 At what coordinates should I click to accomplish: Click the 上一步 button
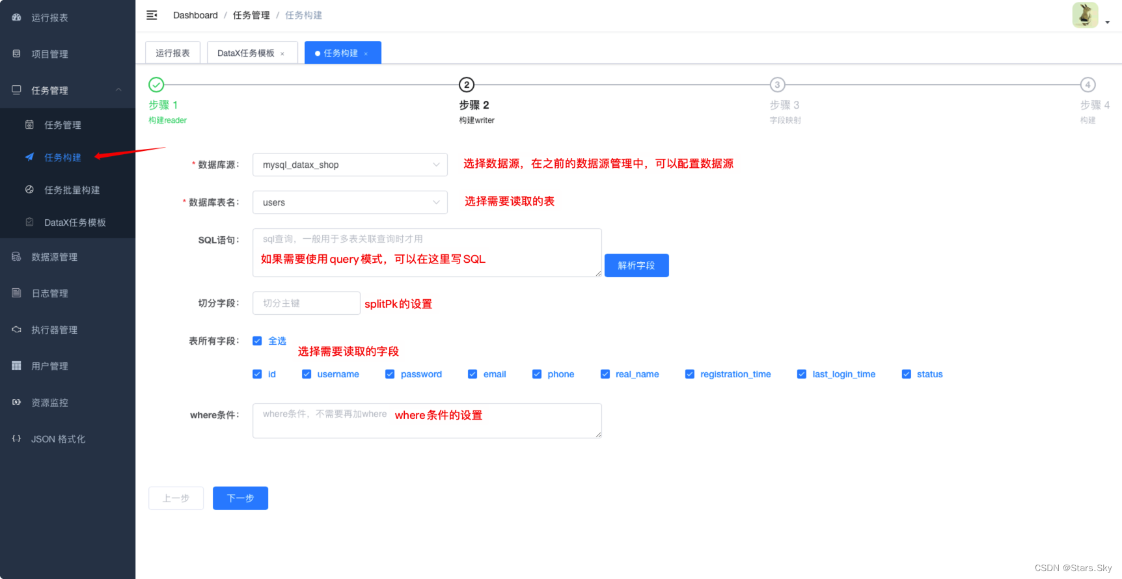click(176, 498)
